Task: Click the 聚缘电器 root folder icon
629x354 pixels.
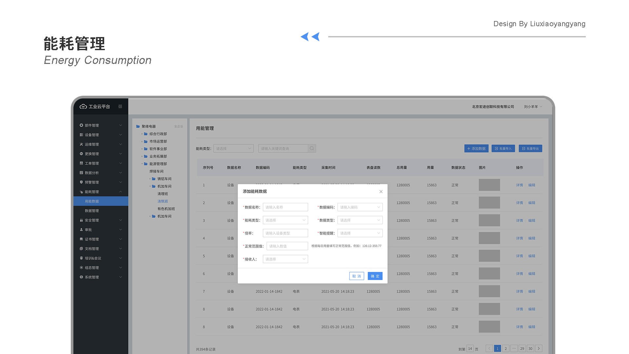Action: (x=138, y=127)
